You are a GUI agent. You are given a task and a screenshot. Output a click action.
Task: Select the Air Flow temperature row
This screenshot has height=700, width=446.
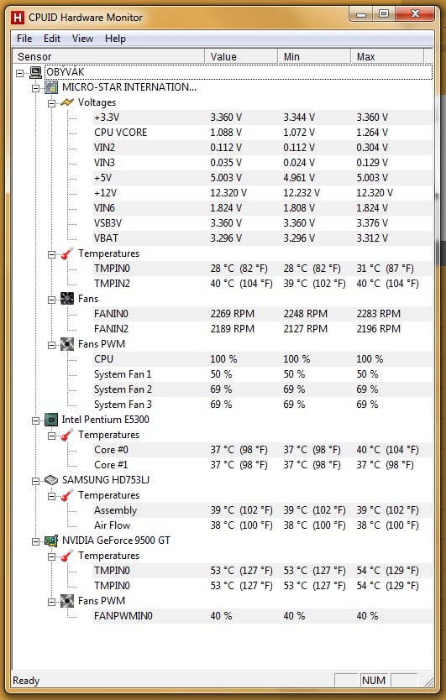(262, 525)
